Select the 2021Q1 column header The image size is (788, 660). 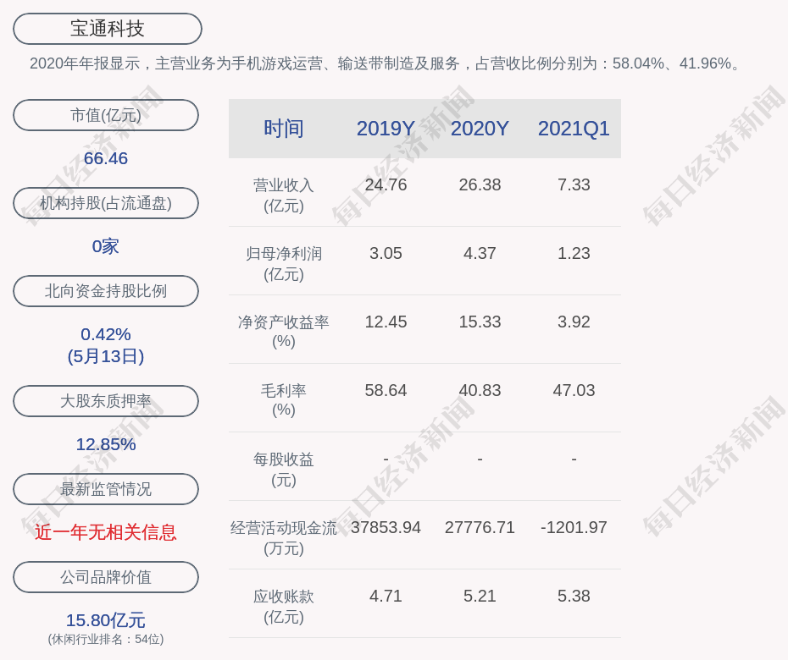(x=574, y=129)
